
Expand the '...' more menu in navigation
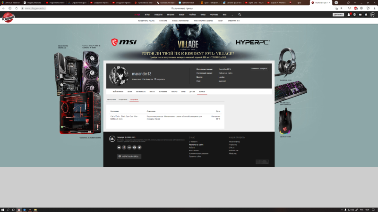click(x=232, y=15)
